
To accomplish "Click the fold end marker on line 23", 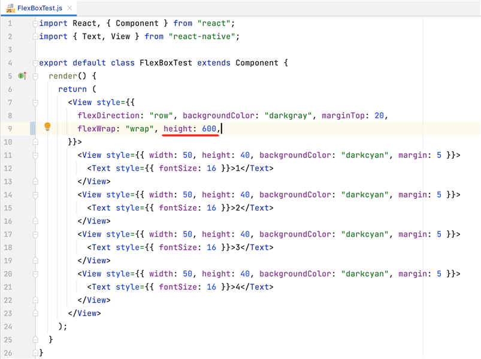I will pyautogui.click(x=36, y=313).
